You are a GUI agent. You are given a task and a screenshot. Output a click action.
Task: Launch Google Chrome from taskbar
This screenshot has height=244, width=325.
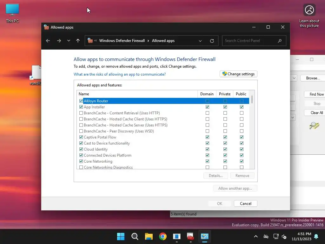point(163,236)
